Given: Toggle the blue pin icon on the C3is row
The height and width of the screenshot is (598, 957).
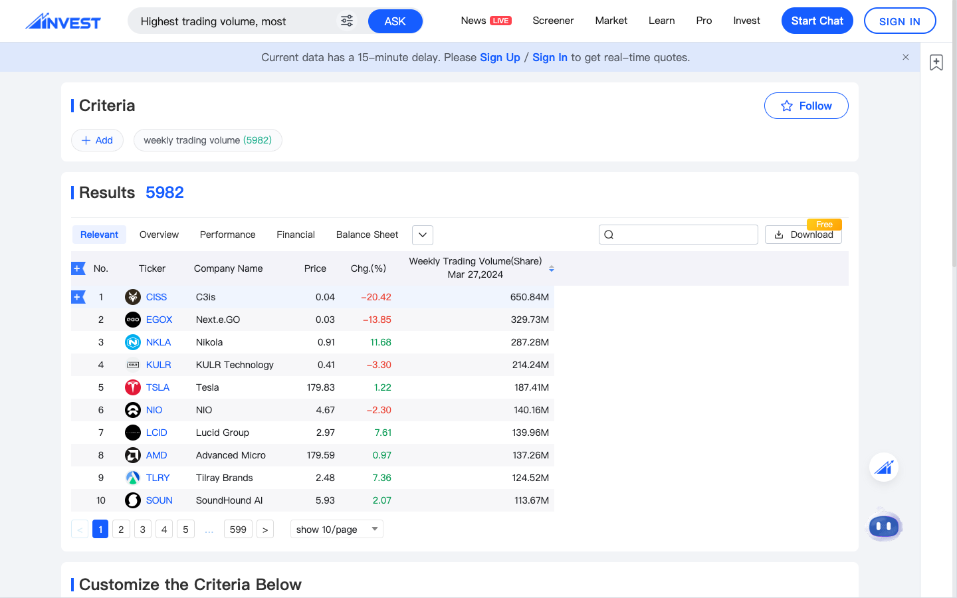Looking at the screenshot, I should 78,297.
